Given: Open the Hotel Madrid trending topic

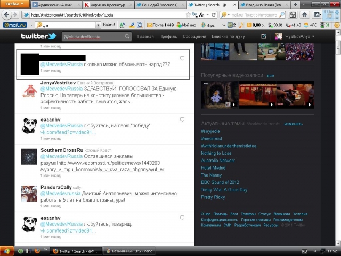Looking at the screenshot, I should coord(213,168).
